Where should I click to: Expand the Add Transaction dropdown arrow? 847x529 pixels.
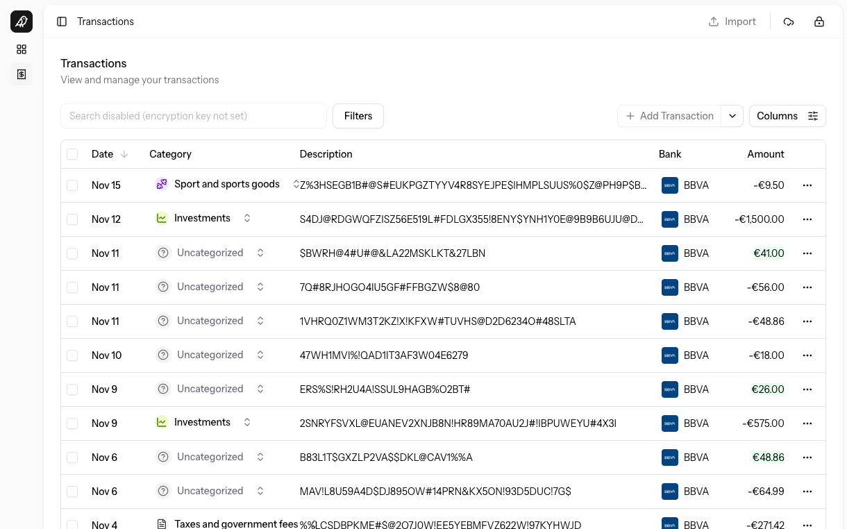(732, 116)
